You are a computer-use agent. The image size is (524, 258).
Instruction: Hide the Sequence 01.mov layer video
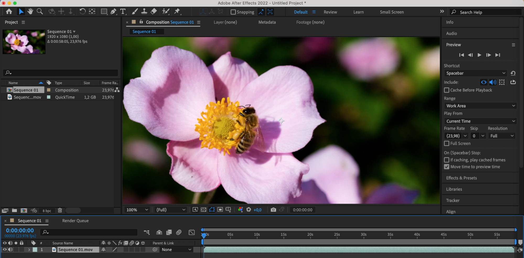(5, 250)
